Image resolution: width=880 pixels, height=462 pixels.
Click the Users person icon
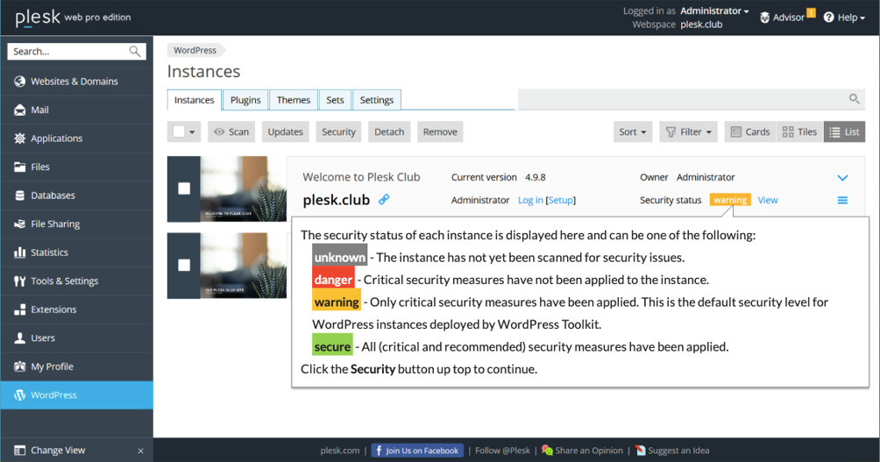pos(19,338)
